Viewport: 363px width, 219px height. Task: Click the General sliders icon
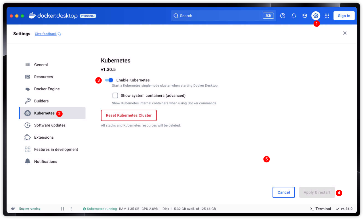click(x=28, y=65)
